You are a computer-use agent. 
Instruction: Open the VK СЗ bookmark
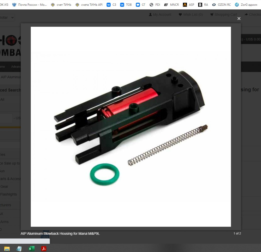point(111,5)
